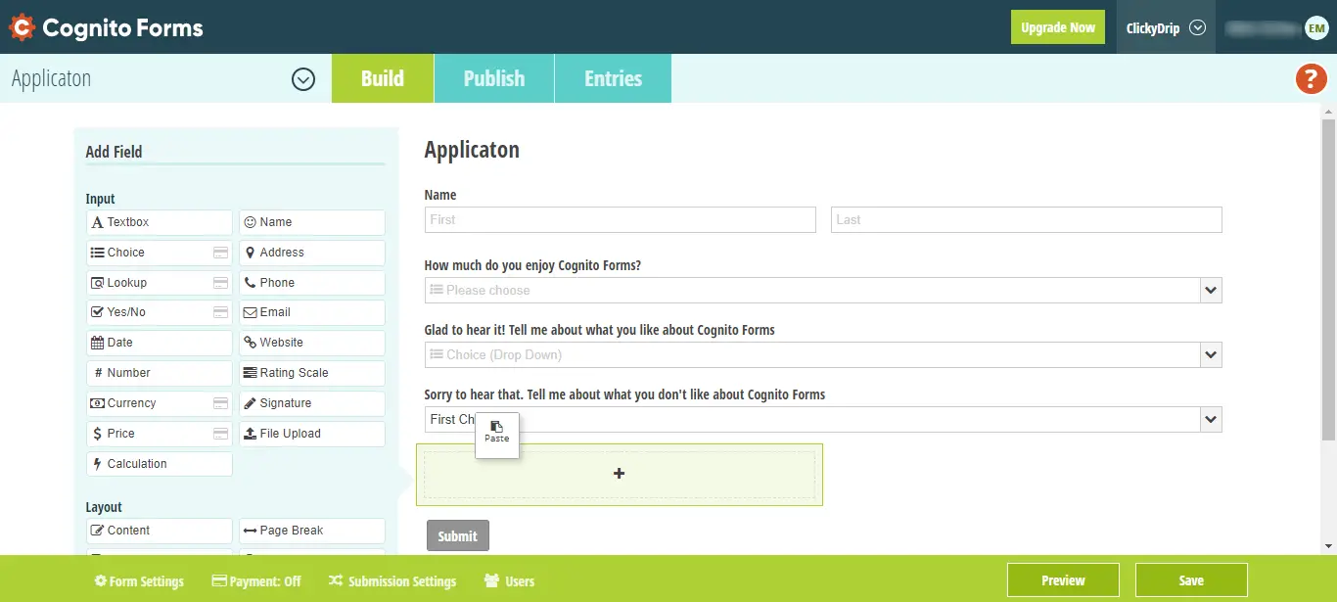
Task: Open the Users settings
Action: click(x=510, y=581)
